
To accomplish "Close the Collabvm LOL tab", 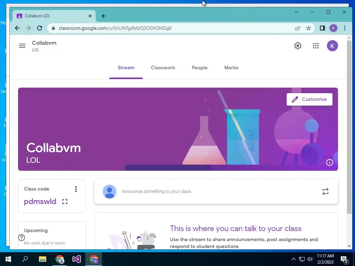I will pos(90,16).
